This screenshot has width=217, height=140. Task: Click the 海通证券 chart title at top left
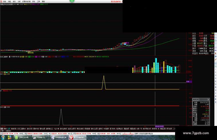7,4
